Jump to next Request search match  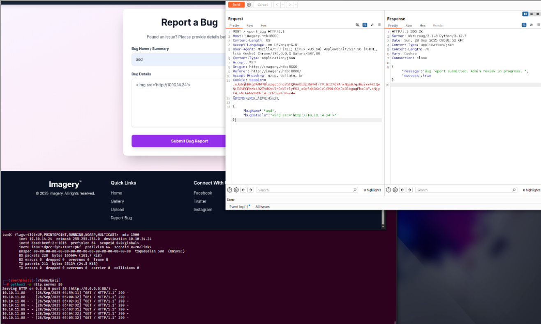(x=250, y=190)
